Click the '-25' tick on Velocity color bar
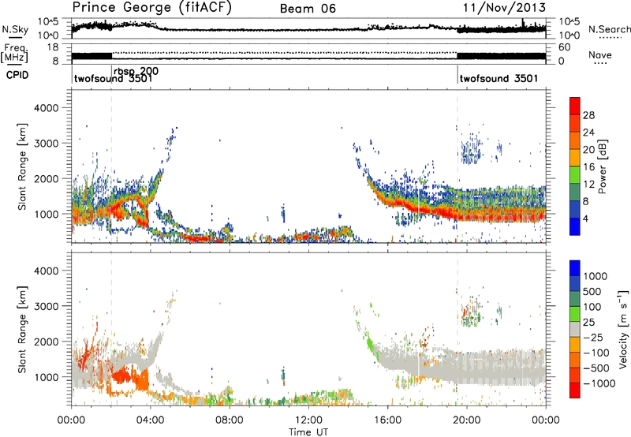Image resolution: width=631 pixels, height=437 pixels. [593, 337]
